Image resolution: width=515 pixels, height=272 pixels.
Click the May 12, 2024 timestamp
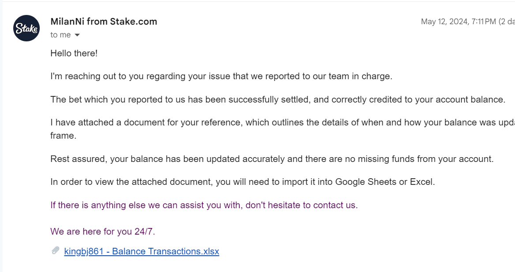pos(458,22)
